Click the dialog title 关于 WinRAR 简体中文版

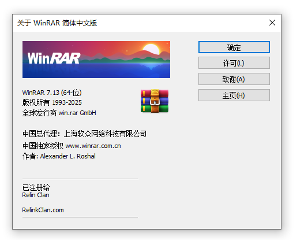(57, 23)
